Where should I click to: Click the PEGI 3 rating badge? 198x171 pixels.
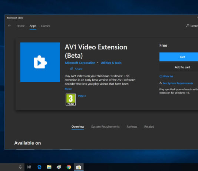click(71, 100)
